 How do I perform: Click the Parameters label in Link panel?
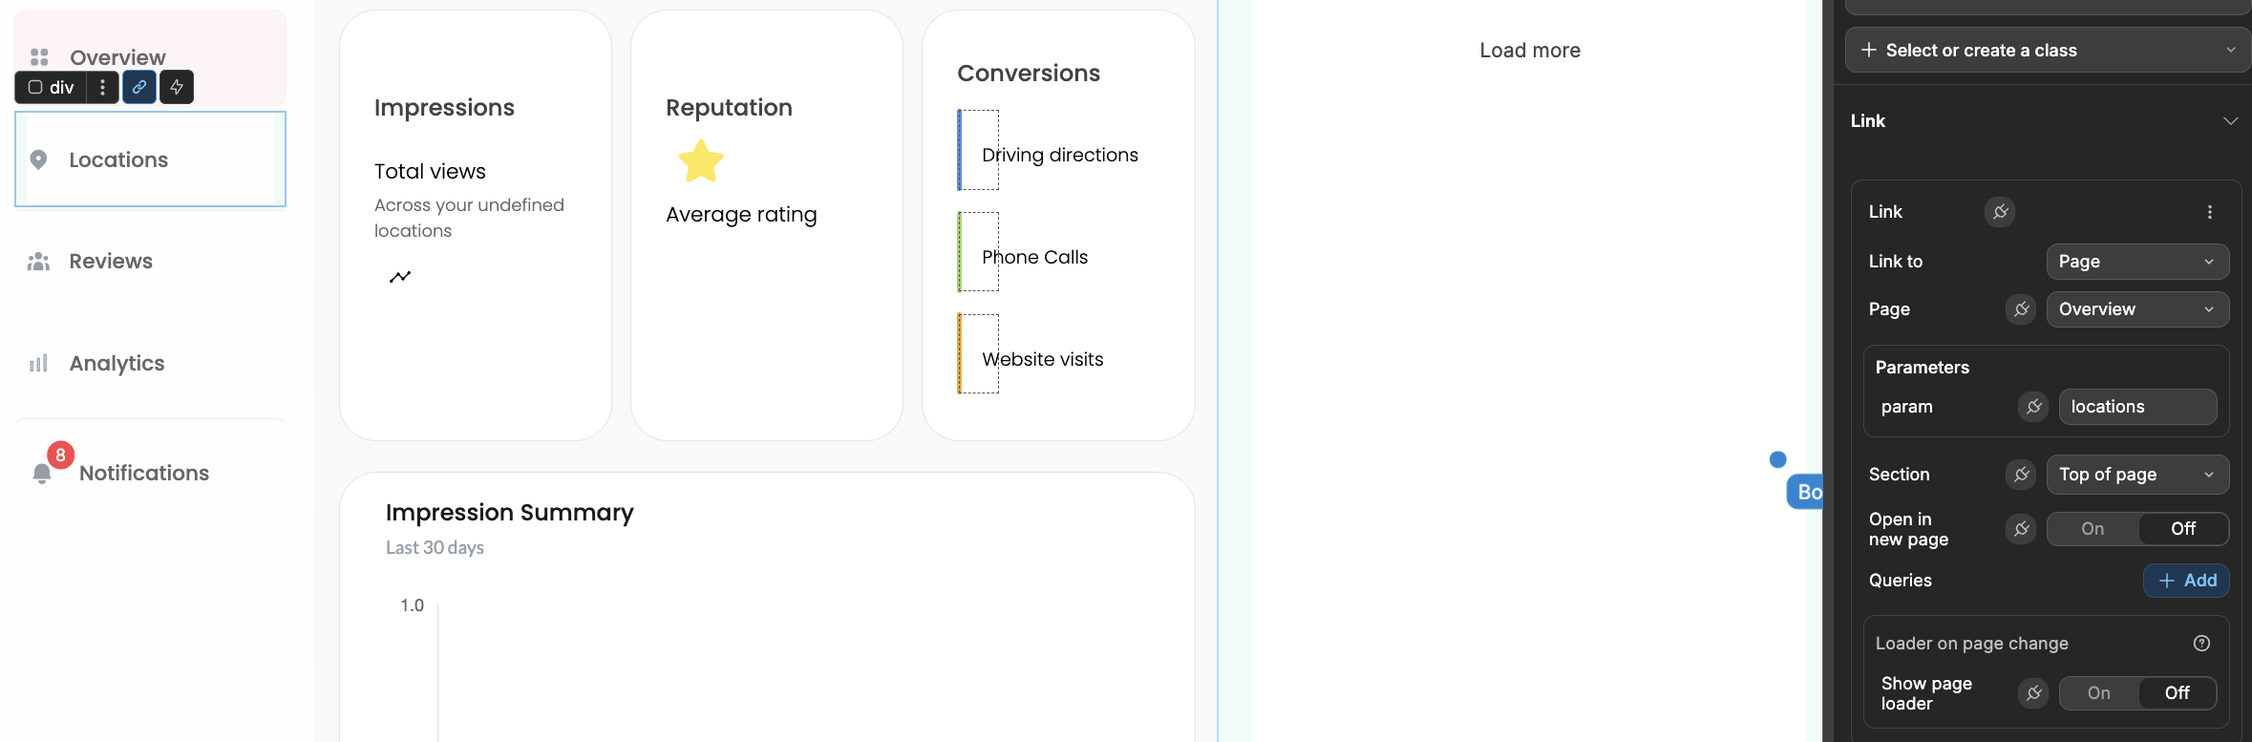click(1922, 368)
